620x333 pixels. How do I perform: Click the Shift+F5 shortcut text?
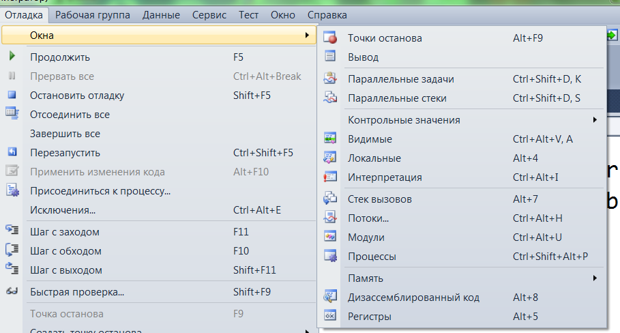coord(252,96)
